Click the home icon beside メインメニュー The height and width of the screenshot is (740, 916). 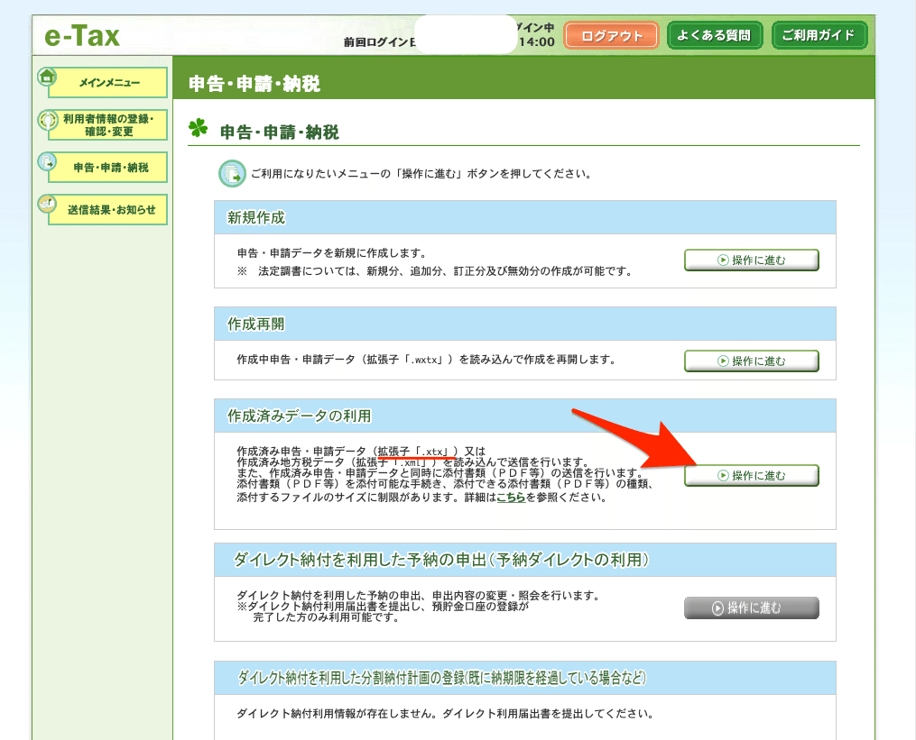45,77
